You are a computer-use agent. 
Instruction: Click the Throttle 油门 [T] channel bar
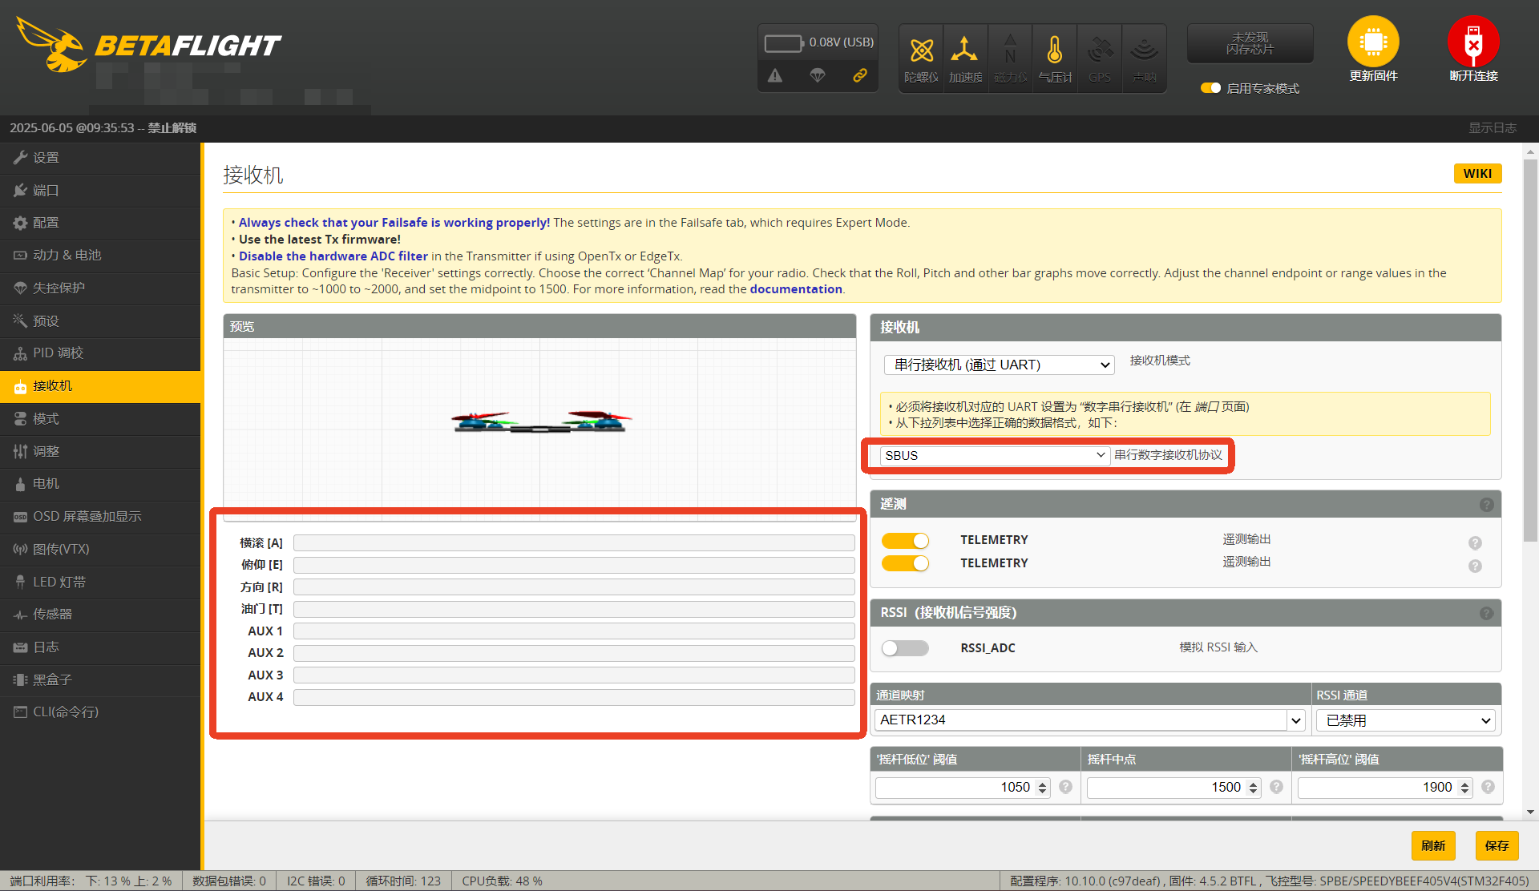click(x=574, y=609)
